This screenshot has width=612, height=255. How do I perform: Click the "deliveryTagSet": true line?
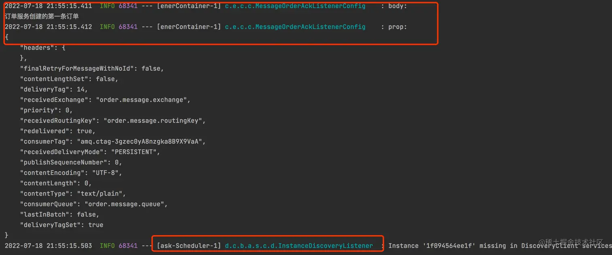62,225
